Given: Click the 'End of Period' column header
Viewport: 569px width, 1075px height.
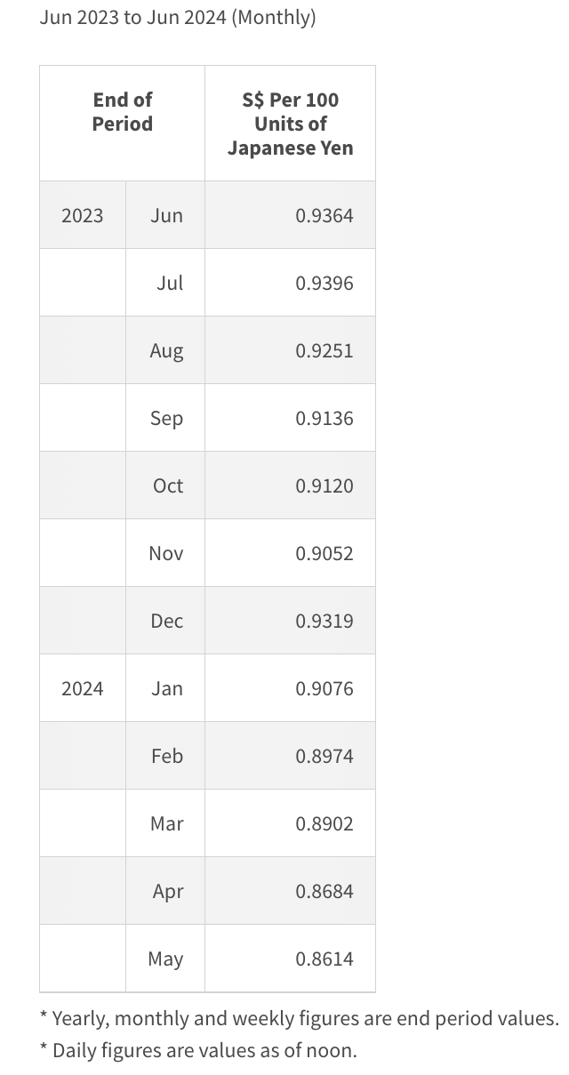Looking at the screenshot, I should [123, 112].
